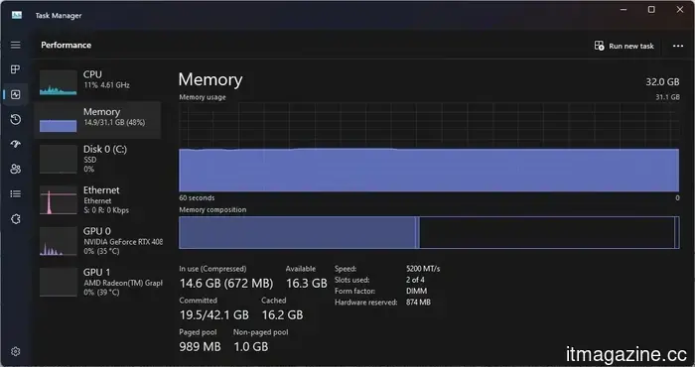Click the 32.0 GB total memory label
Image resolution: width=695 pixels, height=367 pixels.
(x=662, y=82)
